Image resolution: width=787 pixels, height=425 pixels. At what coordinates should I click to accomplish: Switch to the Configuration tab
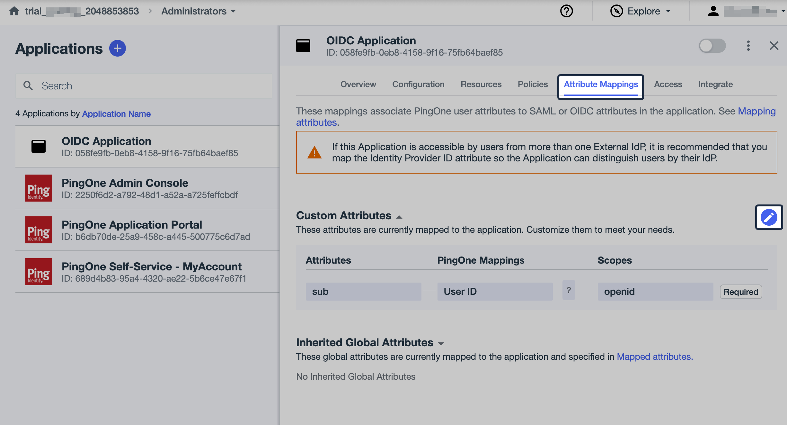coord(418,84)
